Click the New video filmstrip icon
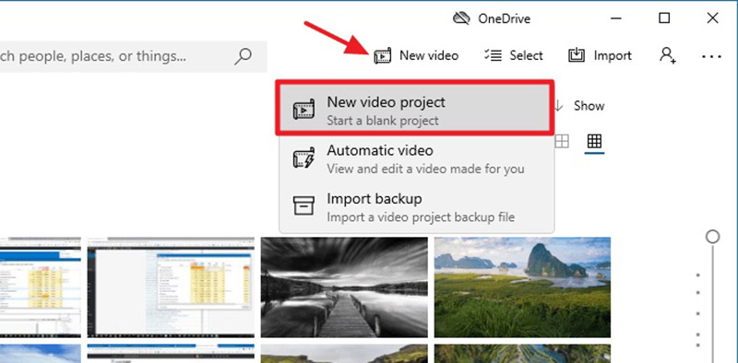This screenshot has height=363, width=738. (382, 56)
